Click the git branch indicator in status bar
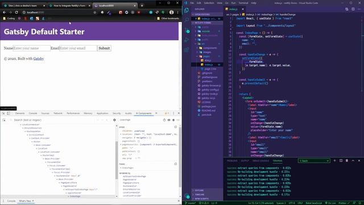 pyautogui.click(x=191, y=203)
